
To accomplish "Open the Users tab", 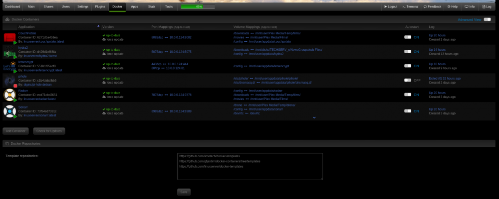I will [x=65, y=6].
